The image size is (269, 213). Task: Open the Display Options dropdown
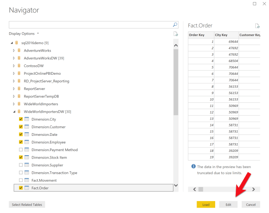click(24, 33)
